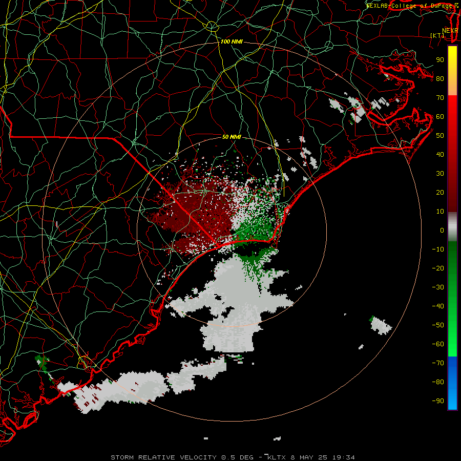Click the "8 MAY 25 19:34" timestamp

click(323, 457)
